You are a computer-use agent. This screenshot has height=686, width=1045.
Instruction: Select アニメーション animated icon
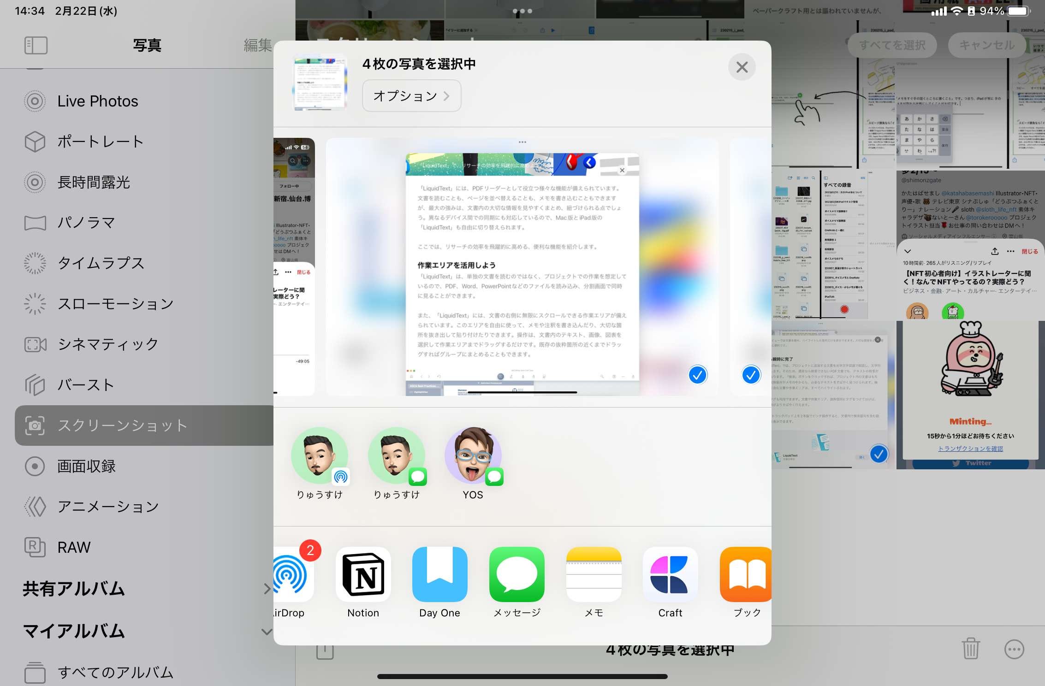point(35,507)
